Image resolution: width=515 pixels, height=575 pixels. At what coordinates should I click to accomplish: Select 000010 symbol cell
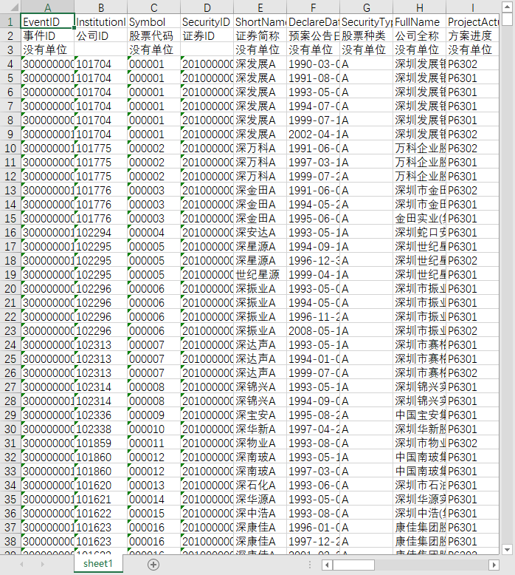[154, 429]
